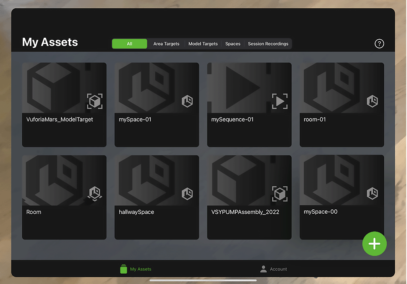This screenshot has width=407, height=284.
Task: Switch to the Spaces tab
Action: [x=233, y=44]
